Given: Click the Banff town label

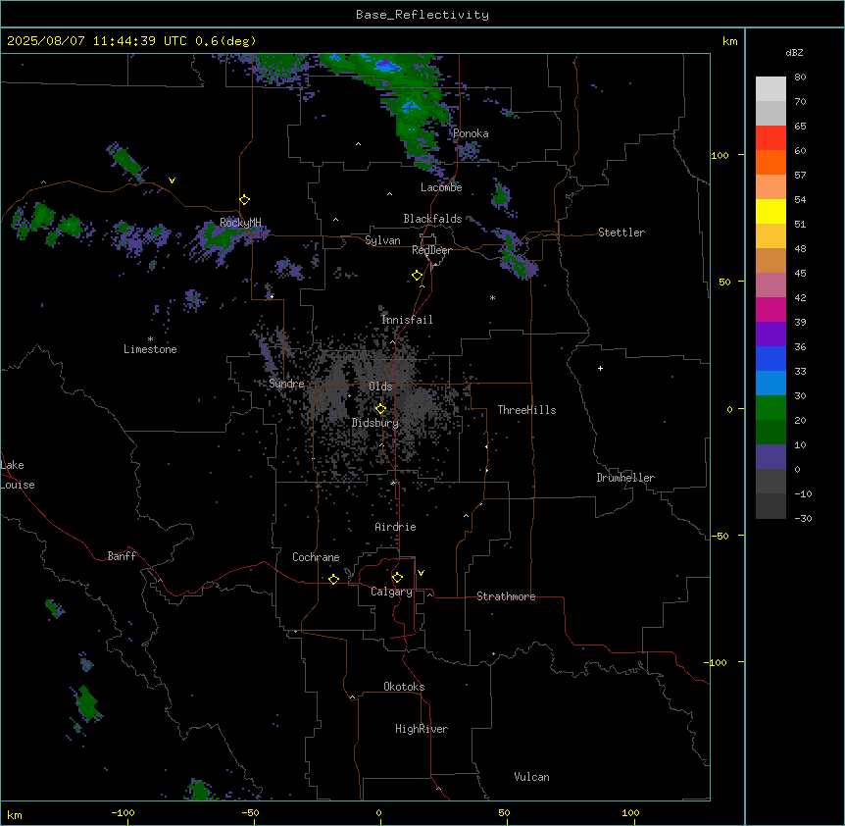Looking at the screenshot, I should pyautogui.click(x=122, y=556).
